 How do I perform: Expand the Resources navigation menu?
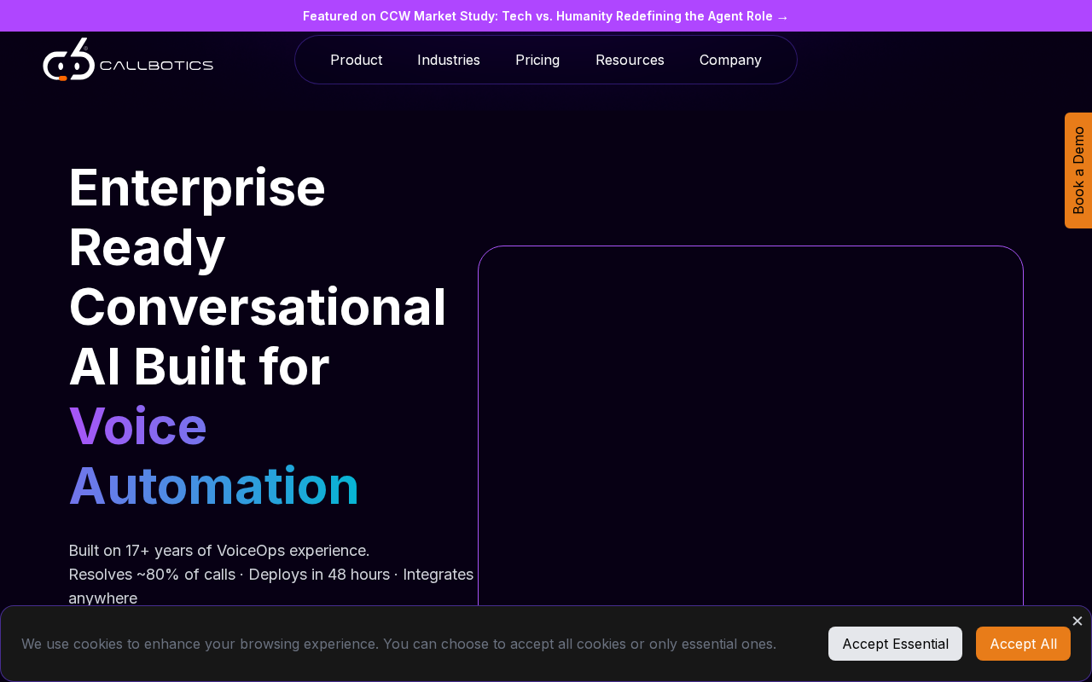coord(630,60)
